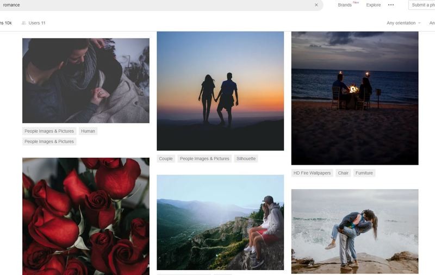
Task: Select the Couple tag
Action: (x=166, y=159)
